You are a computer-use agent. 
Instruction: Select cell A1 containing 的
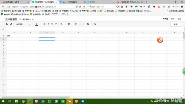15,36
